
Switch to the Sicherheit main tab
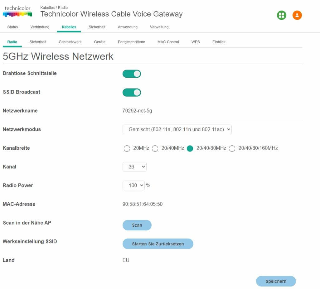pyautogui.click(x=97, y=27)
